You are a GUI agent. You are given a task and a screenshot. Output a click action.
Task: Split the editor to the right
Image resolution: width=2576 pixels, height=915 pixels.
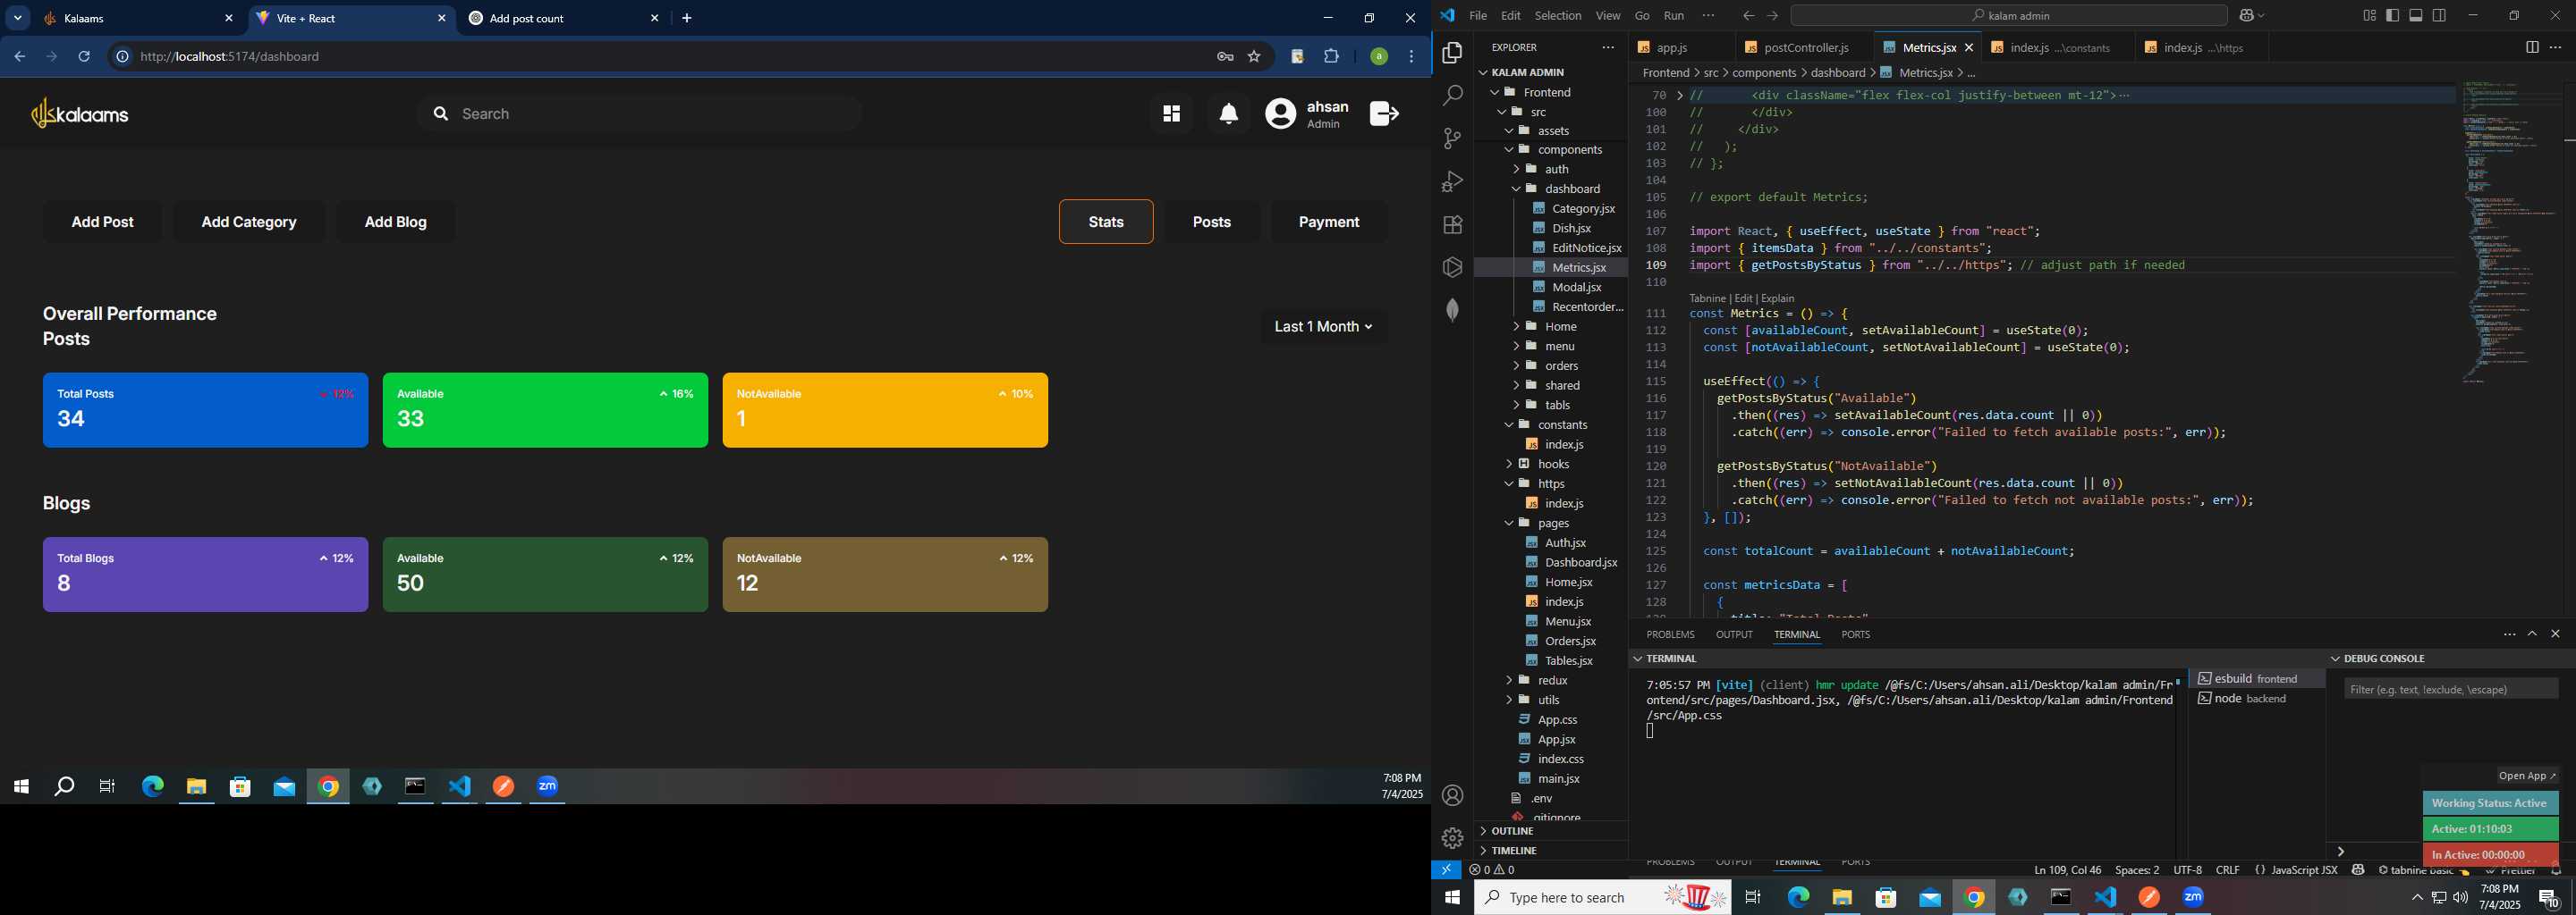point(2531,48)
